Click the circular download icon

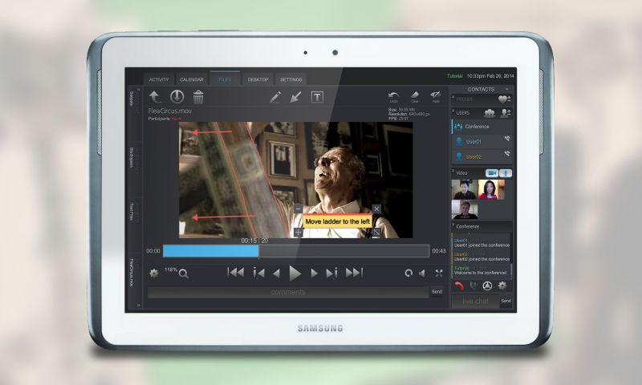point(177,96)
